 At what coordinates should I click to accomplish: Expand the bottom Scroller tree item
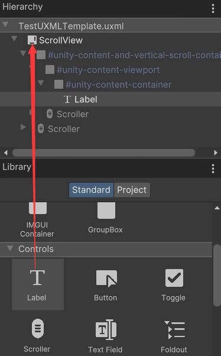(x=23, y=127)
